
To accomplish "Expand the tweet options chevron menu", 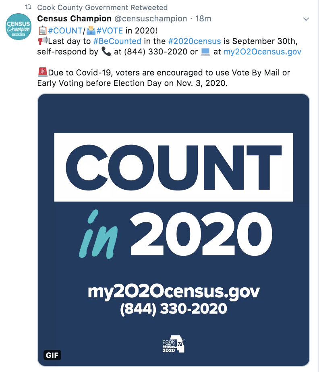I will click(x=306, y=19).
